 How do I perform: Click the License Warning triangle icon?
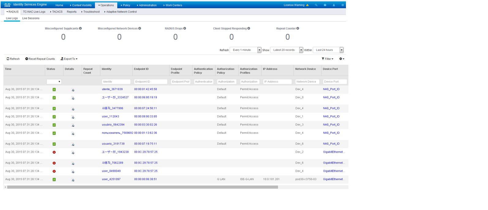click(307, 5)
